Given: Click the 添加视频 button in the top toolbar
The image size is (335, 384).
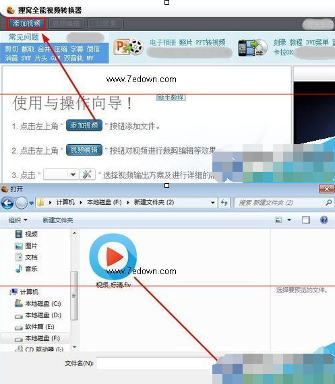Looking at the screenshot, I should (x=26, y=24).
